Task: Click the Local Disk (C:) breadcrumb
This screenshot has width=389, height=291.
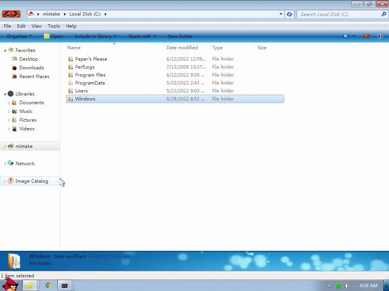Action: coord(85,14)
